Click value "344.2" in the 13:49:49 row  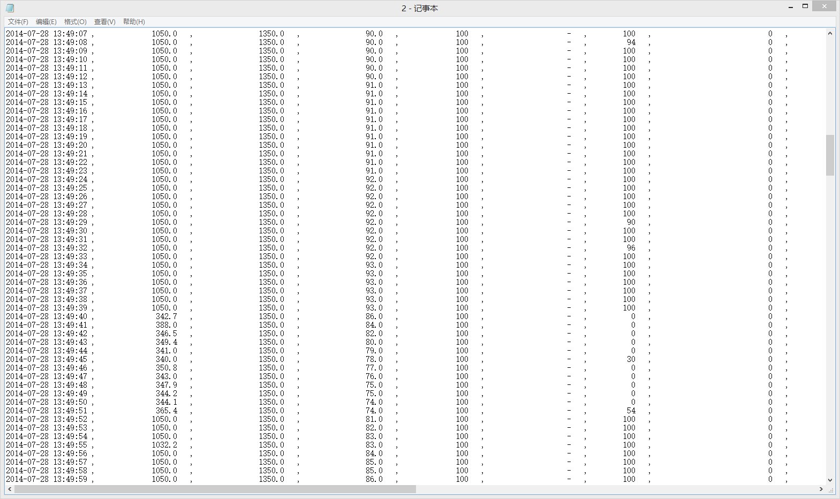pos(167,394)
